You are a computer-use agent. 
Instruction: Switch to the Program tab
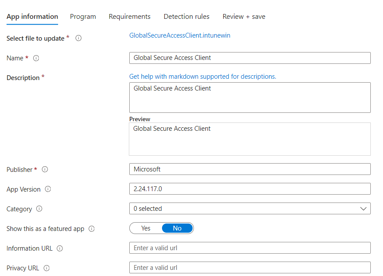click(83, 17)
